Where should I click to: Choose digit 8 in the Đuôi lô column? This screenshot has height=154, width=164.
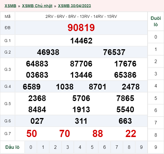[156, 135]
